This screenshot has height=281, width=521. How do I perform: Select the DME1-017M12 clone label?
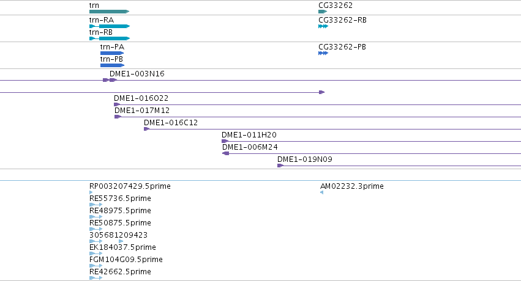point(142,111)
